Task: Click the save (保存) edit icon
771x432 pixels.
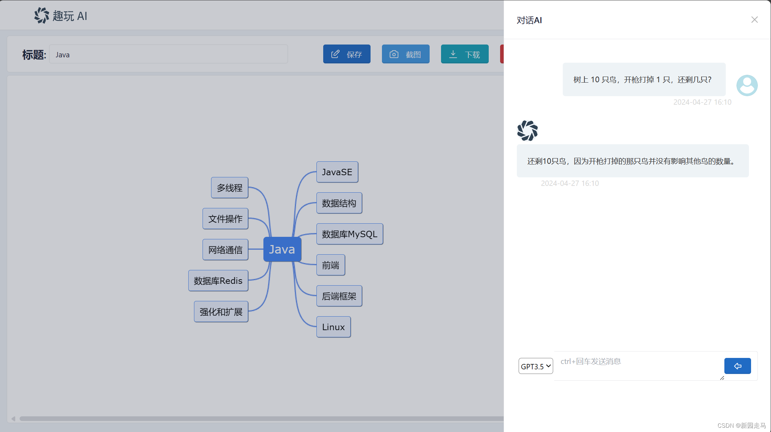Action: point(335,54)
